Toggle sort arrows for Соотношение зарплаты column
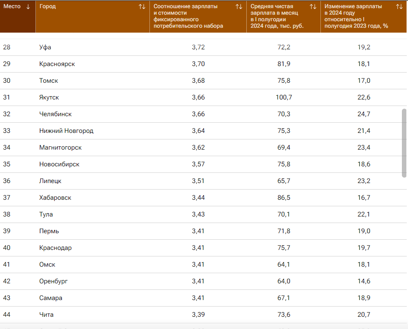The height and width of the screenshot is (329, 408). [x=239, y=7]
